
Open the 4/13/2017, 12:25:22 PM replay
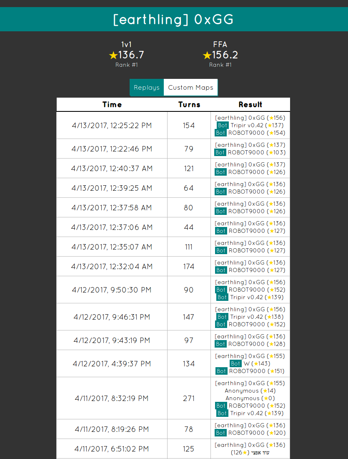pos(112,125)
